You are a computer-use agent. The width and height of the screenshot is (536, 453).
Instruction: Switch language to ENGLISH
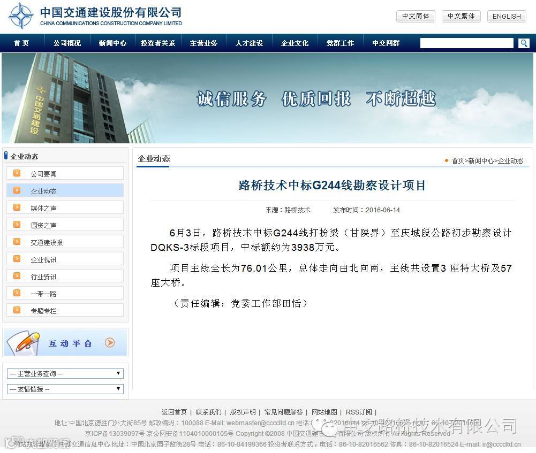pyautogui.click(x=507, y=16)
